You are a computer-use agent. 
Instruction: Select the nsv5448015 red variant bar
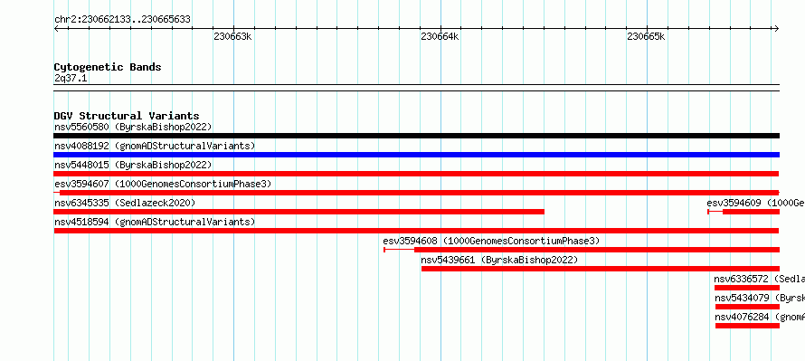416,174
